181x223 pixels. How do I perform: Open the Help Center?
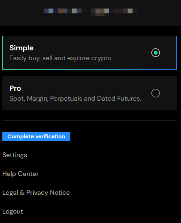[x=20, y=174]
